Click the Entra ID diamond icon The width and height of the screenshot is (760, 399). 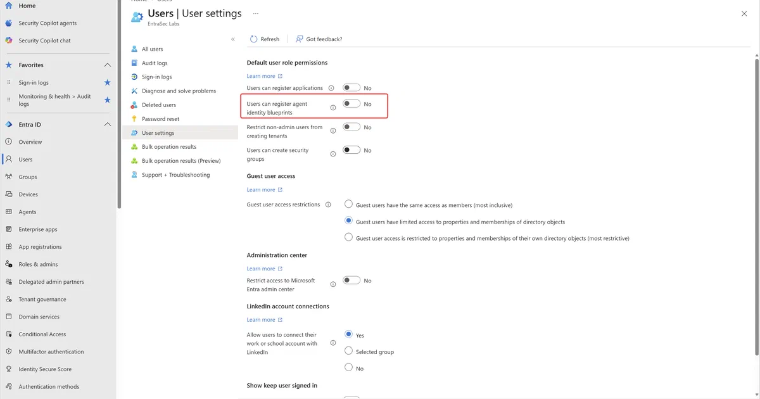click(9, 125)
